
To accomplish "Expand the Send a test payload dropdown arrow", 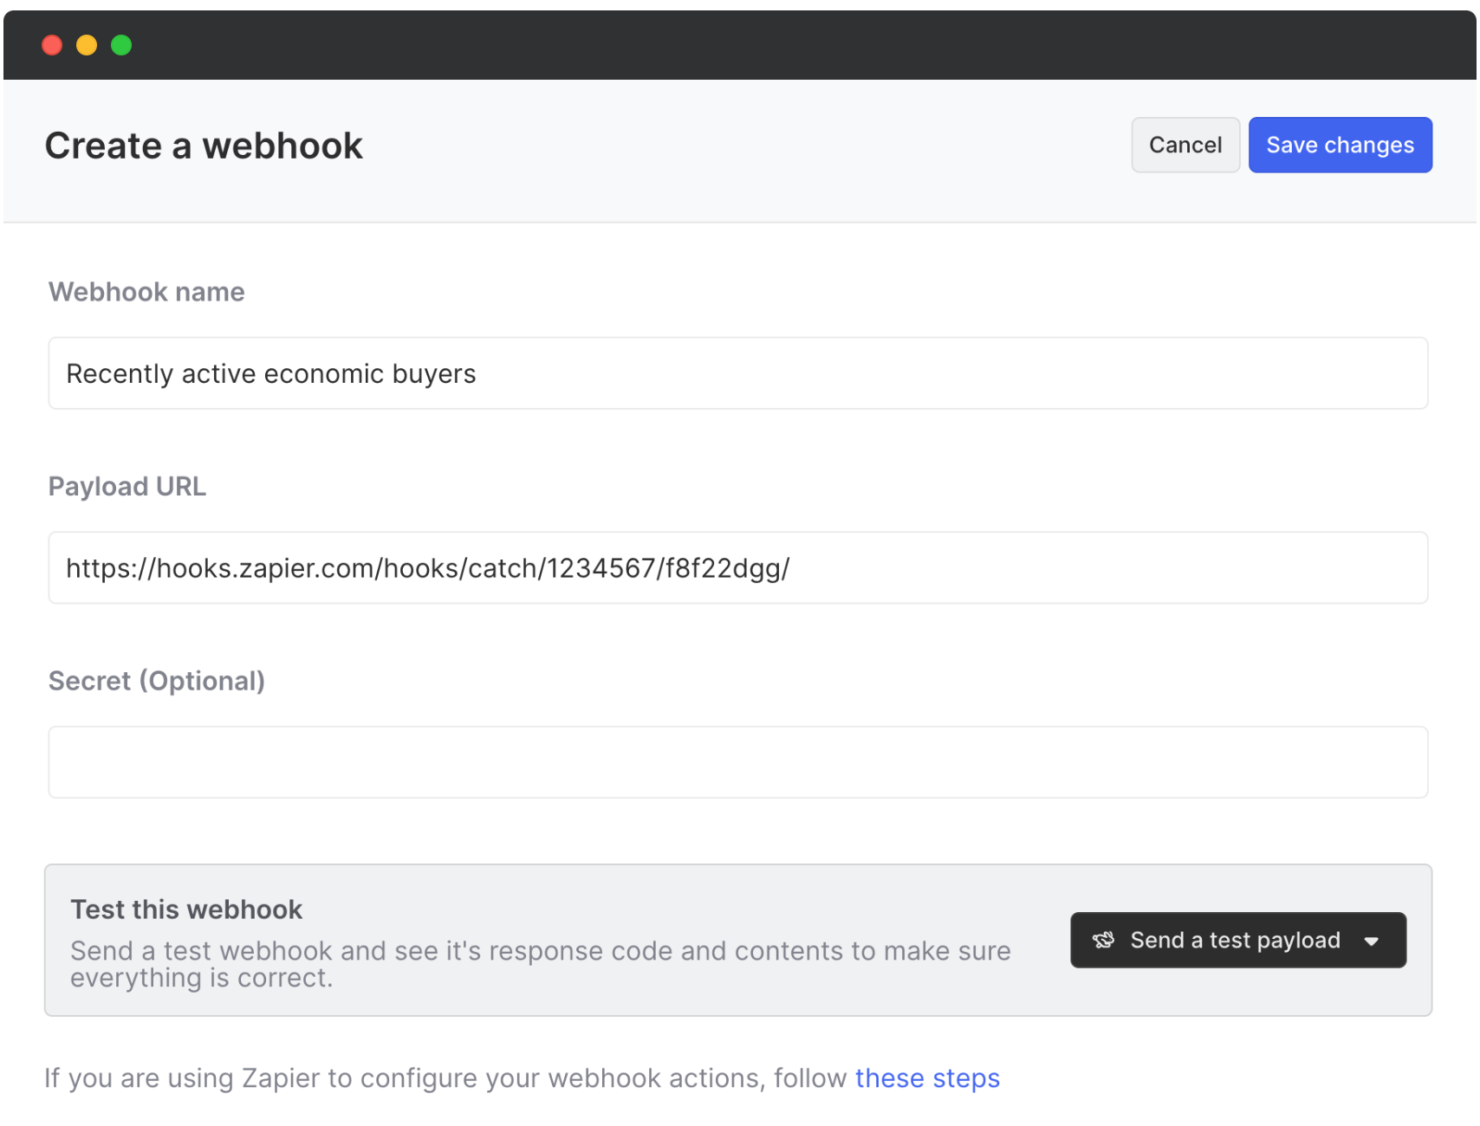I will coord(1371,941).
